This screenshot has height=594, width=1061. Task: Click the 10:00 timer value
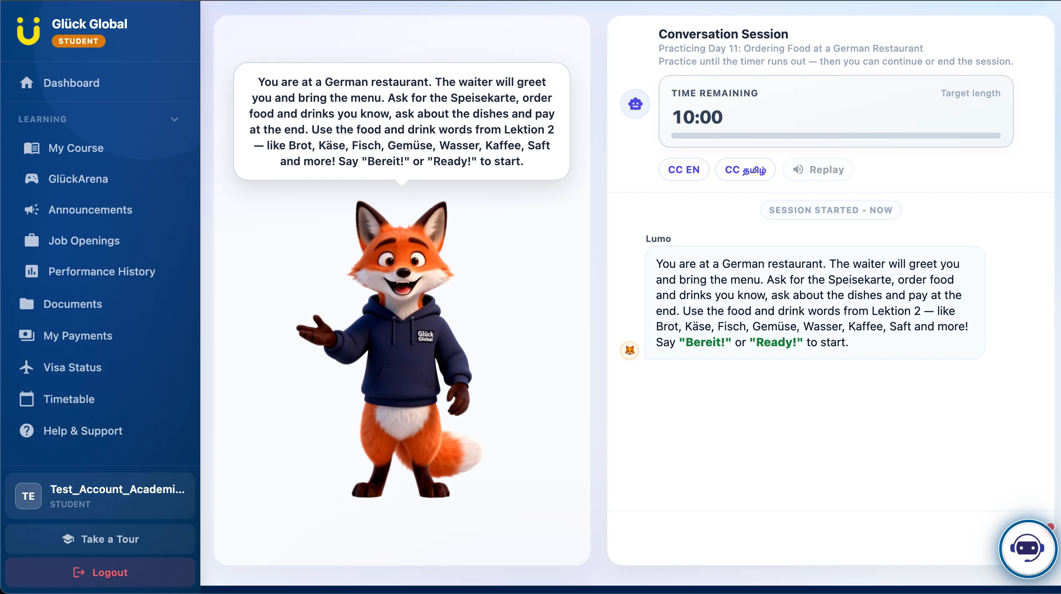(x=697, y=117)
